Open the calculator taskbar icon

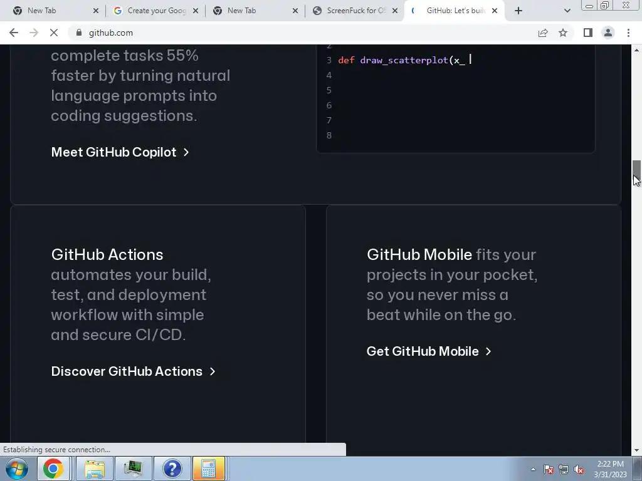point(208,468)
